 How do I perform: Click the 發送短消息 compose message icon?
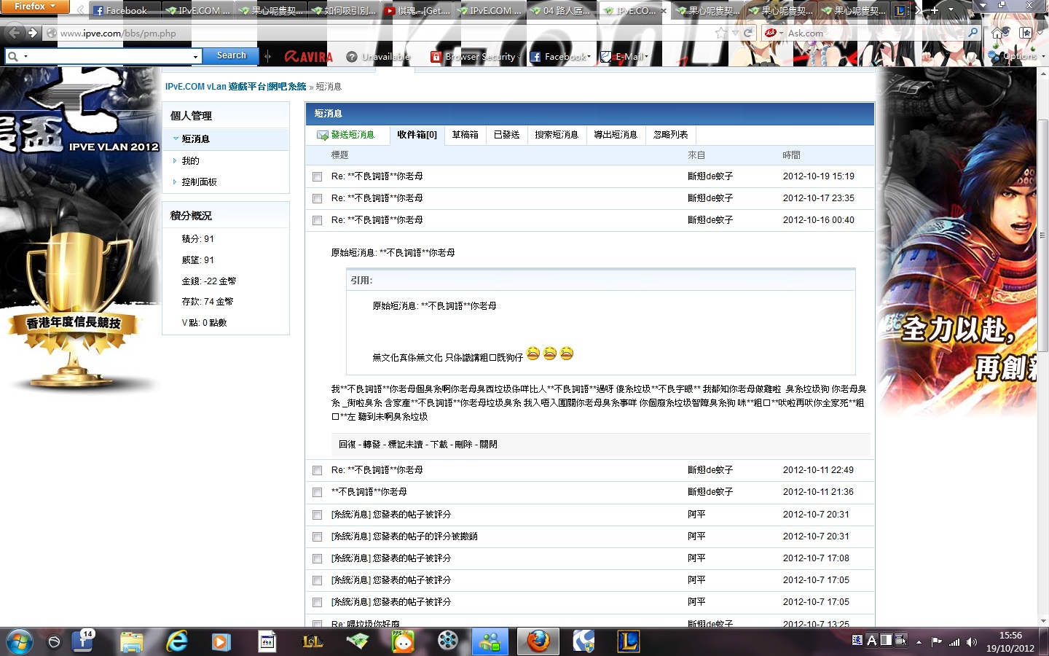point(323,135)
